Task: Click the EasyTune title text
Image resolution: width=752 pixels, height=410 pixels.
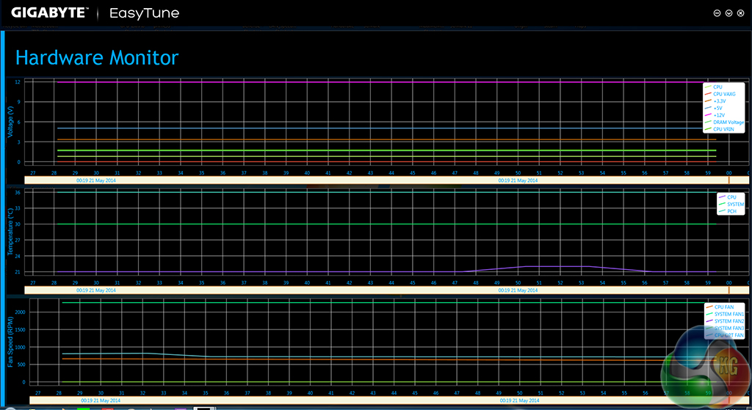Action: 144,13
